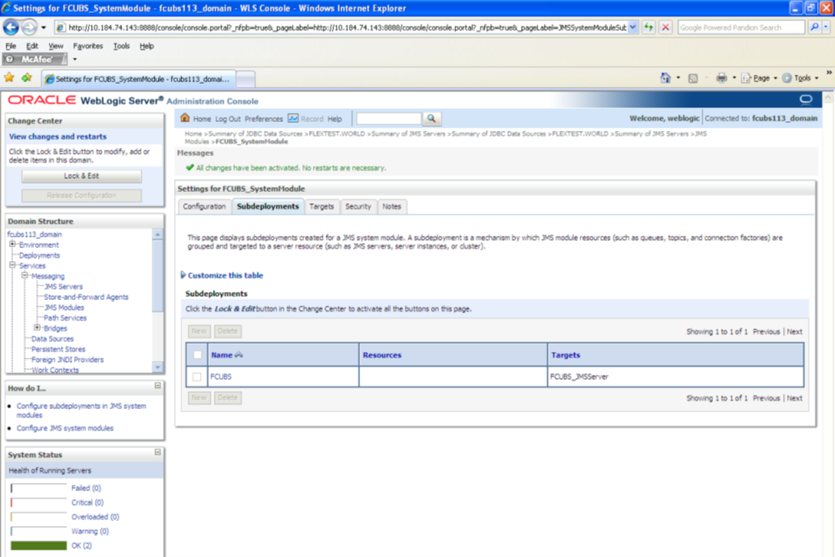The image size is (835, 557).
Task: Click the Stop loading red X icon
Action: tap(665, 27)
